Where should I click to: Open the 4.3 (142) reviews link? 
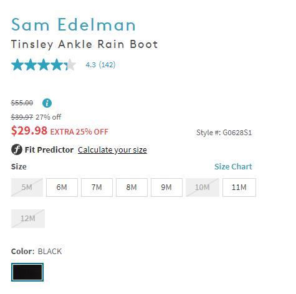tap(100, 65)
